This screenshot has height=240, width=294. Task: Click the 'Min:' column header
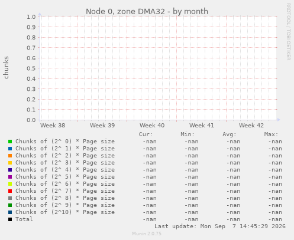click(188, 134)
